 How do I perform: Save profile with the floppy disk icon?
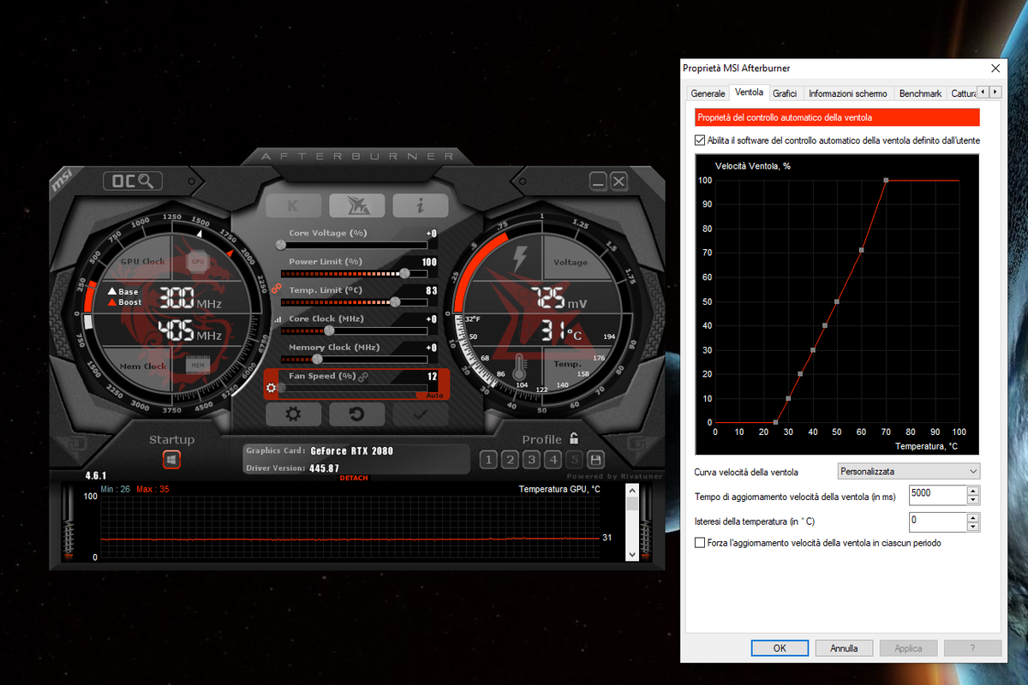click(x=595, y=460)
